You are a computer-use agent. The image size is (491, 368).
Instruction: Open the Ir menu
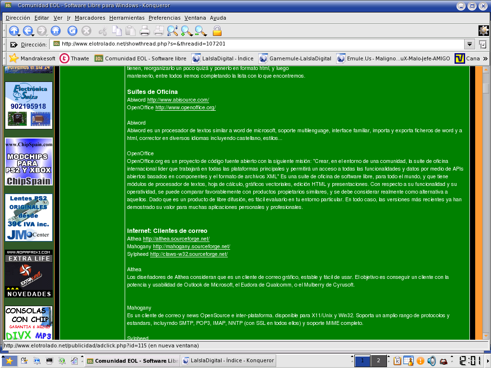point(69,18)
